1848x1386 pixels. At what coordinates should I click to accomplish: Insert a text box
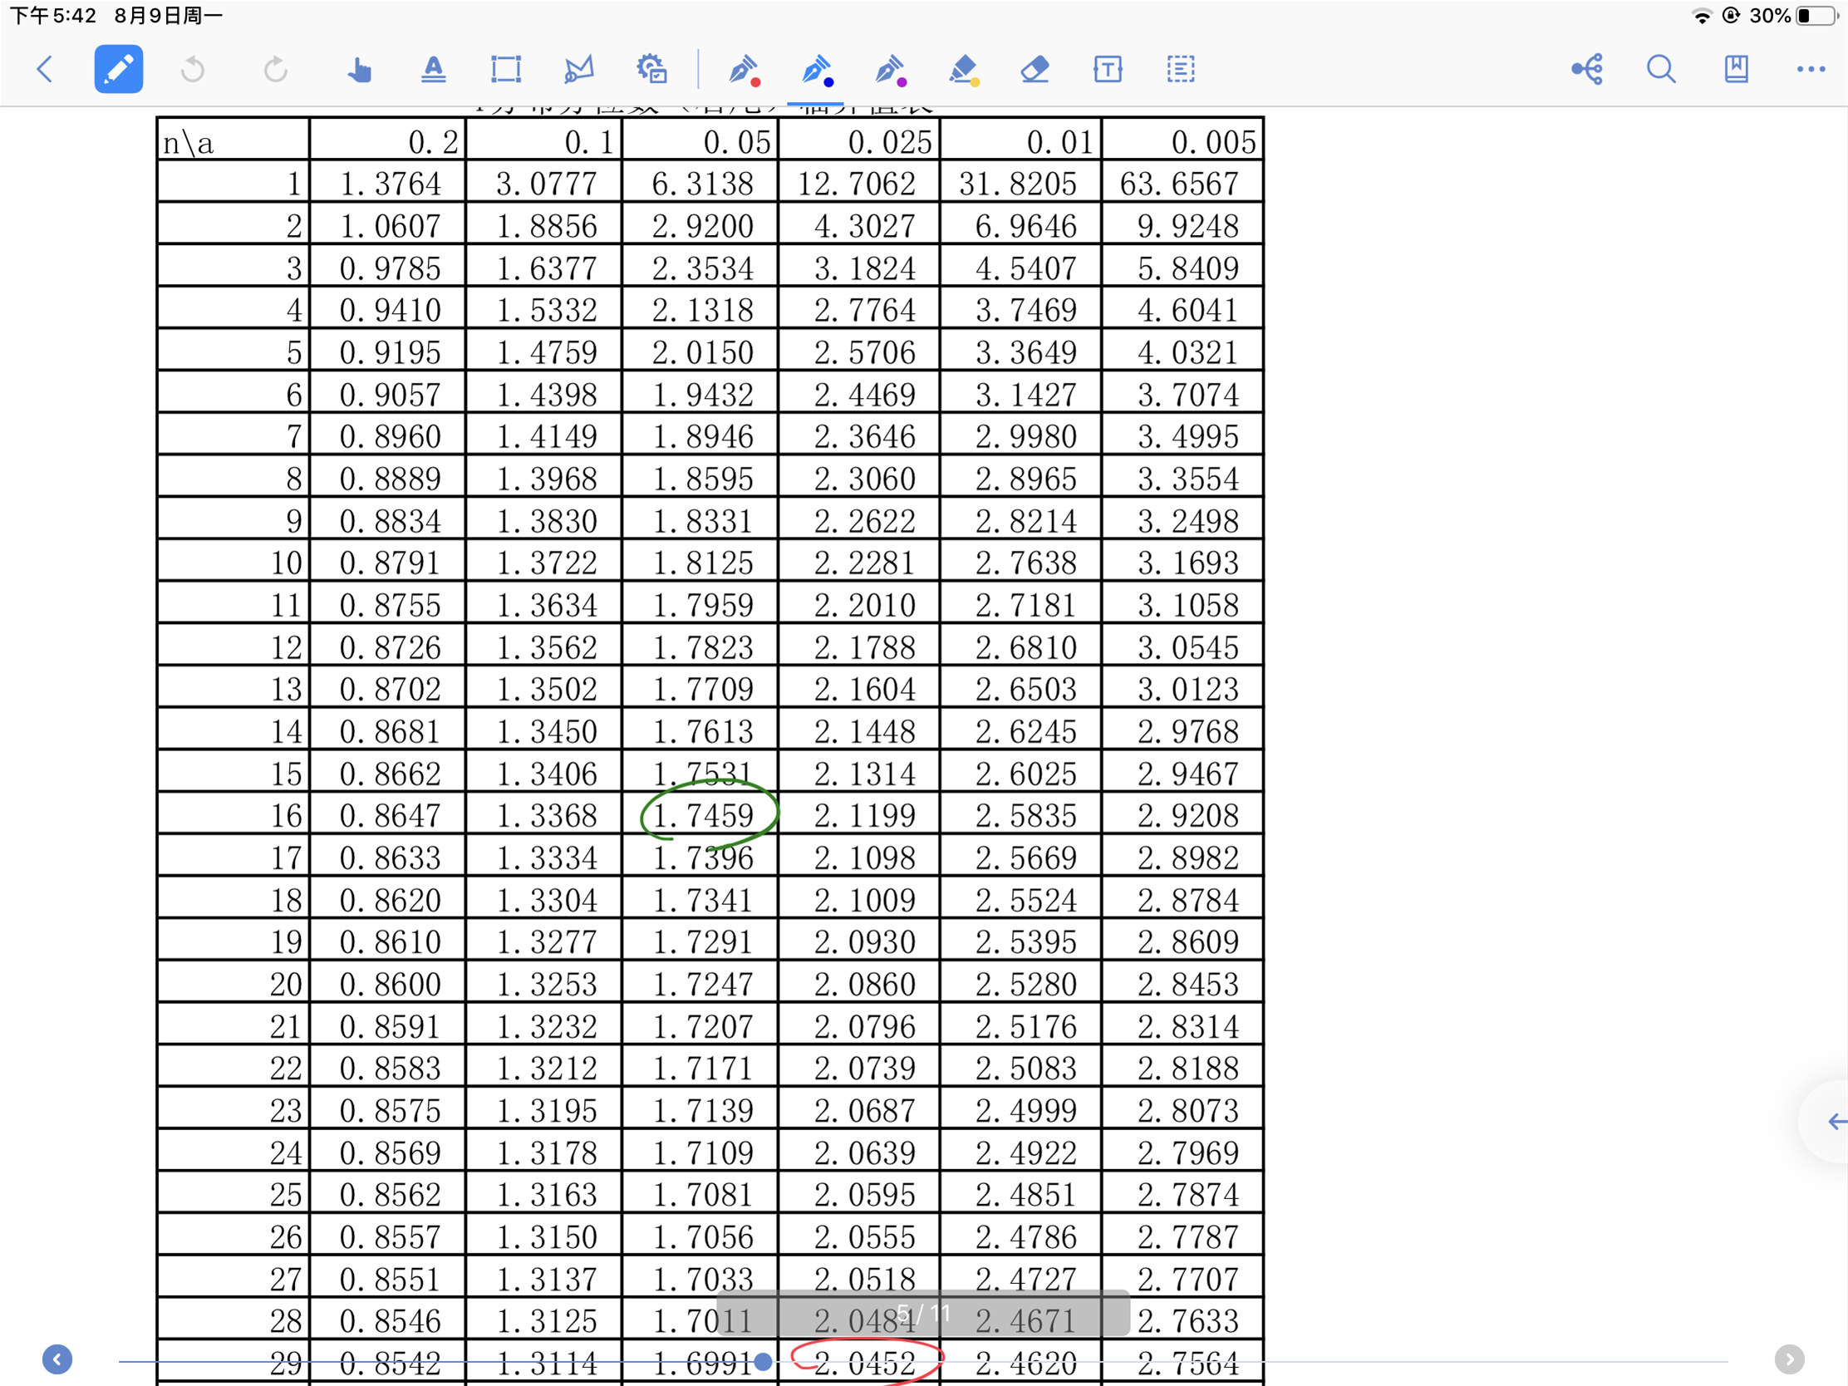(x=1108, y=69)
